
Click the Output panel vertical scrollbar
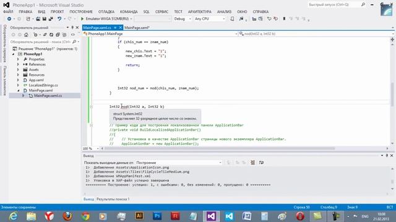[392, 179]
